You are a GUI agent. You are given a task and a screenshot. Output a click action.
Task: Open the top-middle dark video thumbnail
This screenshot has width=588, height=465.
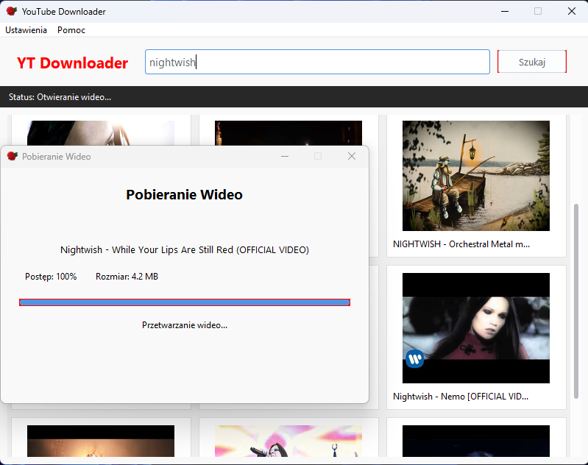[x=288, y=132]
